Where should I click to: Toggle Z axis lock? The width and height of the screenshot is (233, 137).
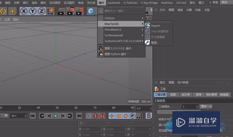tap(42, 11)
